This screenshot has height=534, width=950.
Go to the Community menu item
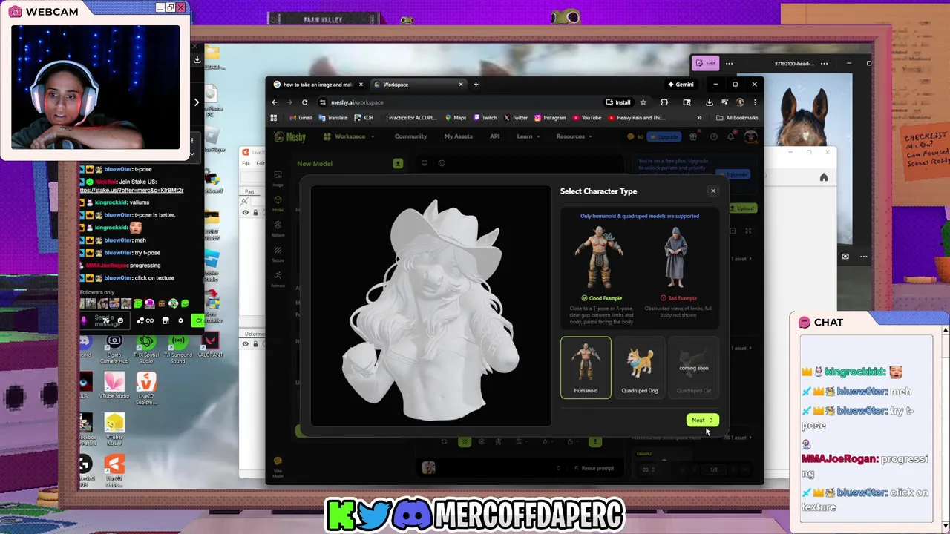410,136
